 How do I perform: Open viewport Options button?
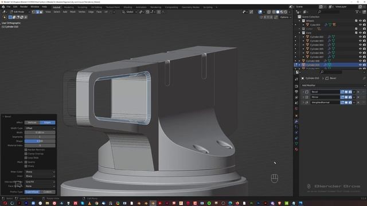(286, 17)
